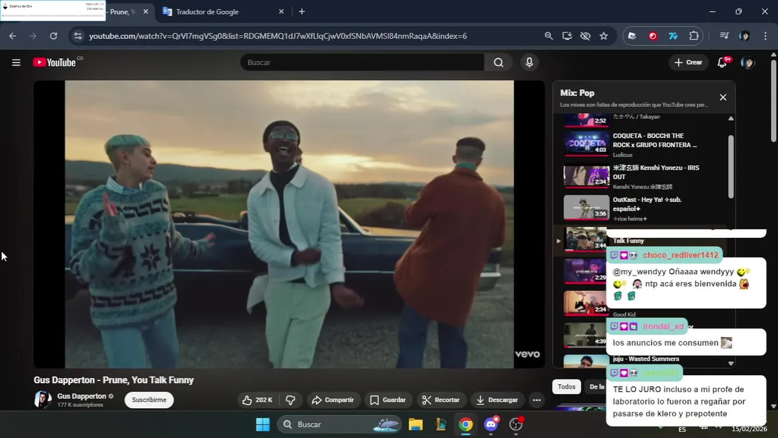This screenshot has height=438, width=778.
Task: Open the Chrome profile avatar
Action: (x=745, y=36)
